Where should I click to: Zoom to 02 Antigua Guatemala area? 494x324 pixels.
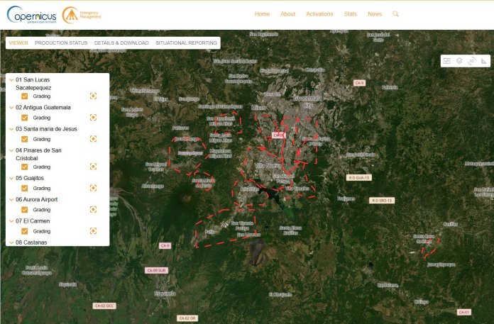click(x=93, y=117)
